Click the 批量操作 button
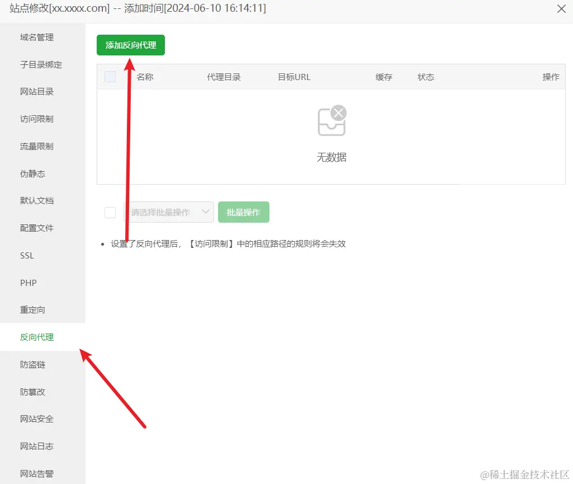 tap(244, 212)
